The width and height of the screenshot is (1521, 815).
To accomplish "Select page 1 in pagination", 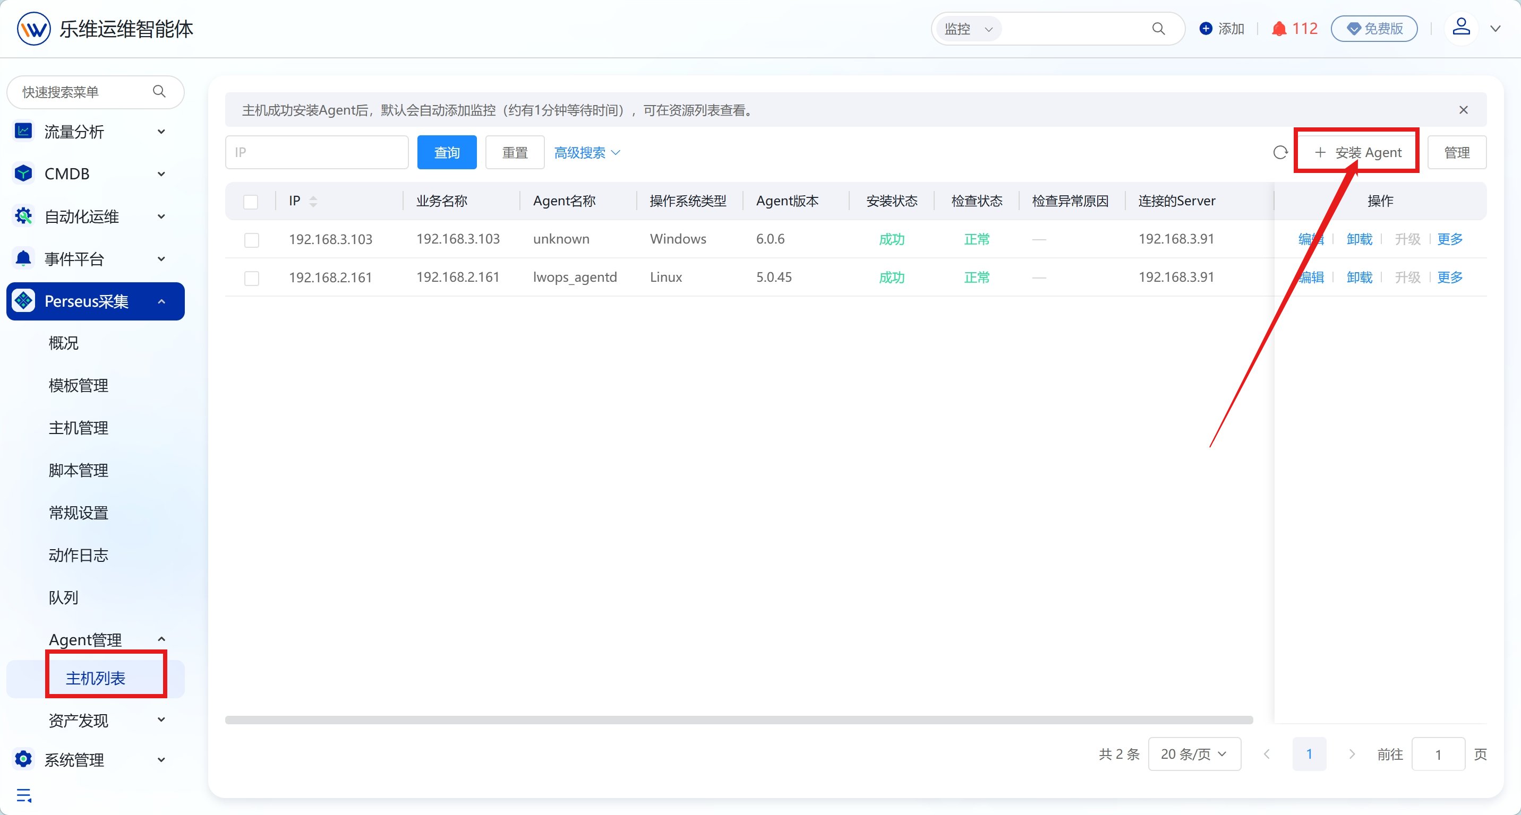I will 1309,753.
